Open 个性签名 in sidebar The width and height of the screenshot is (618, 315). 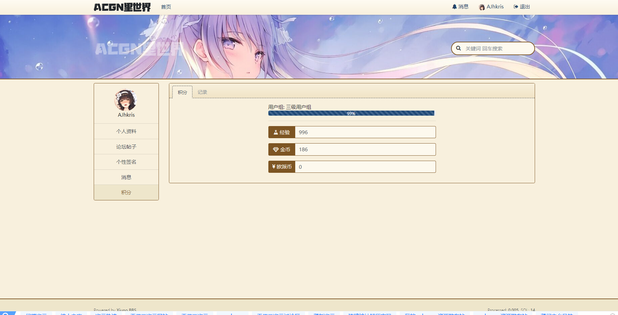pos(126,162)
